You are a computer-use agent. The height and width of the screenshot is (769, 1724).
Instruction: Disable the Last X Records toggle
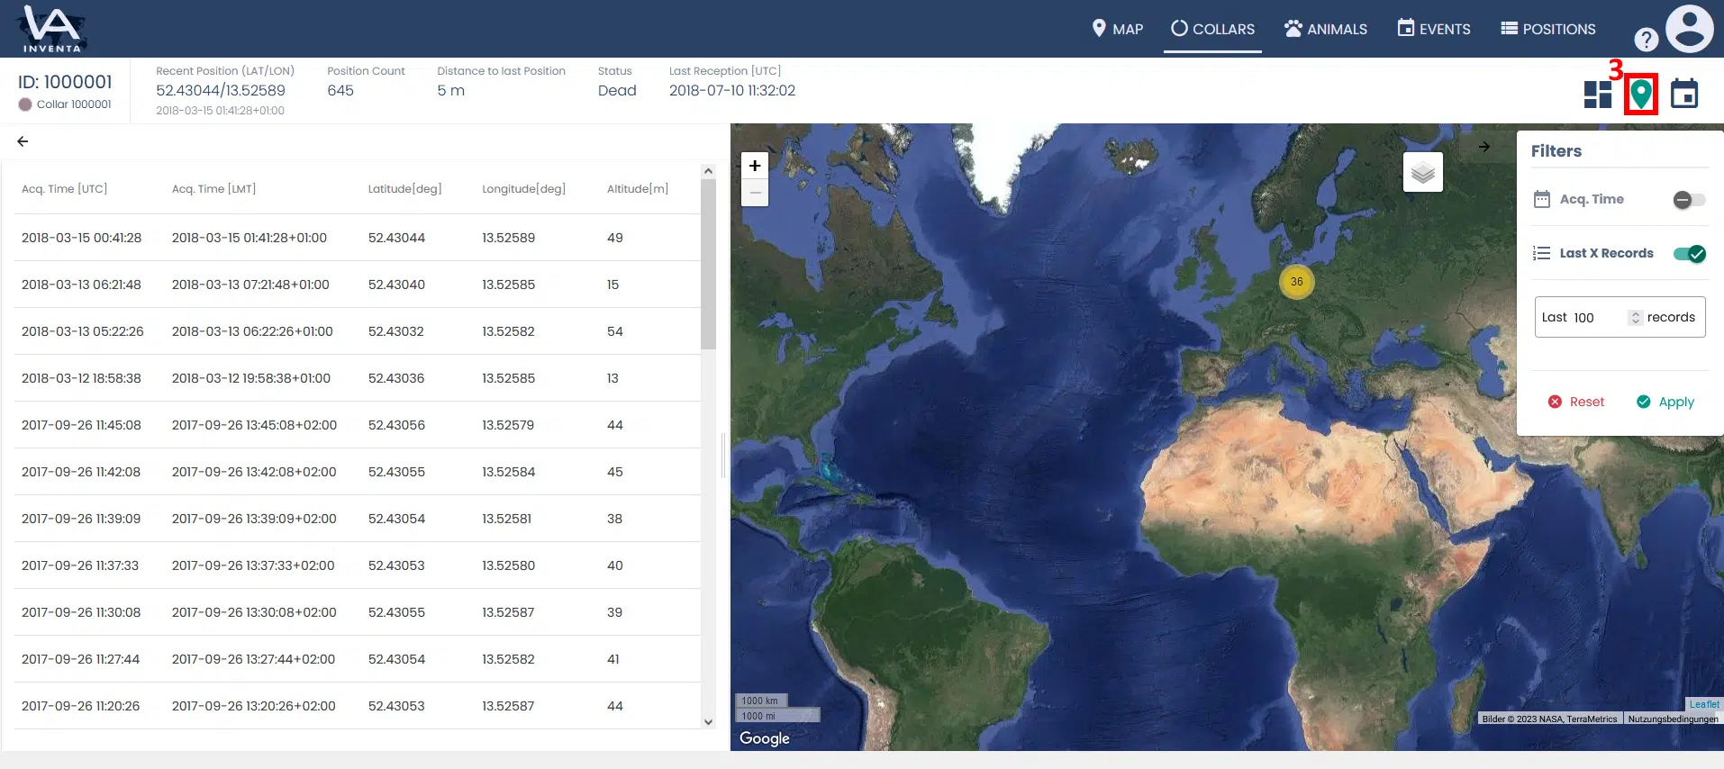tap(1689, 254)
